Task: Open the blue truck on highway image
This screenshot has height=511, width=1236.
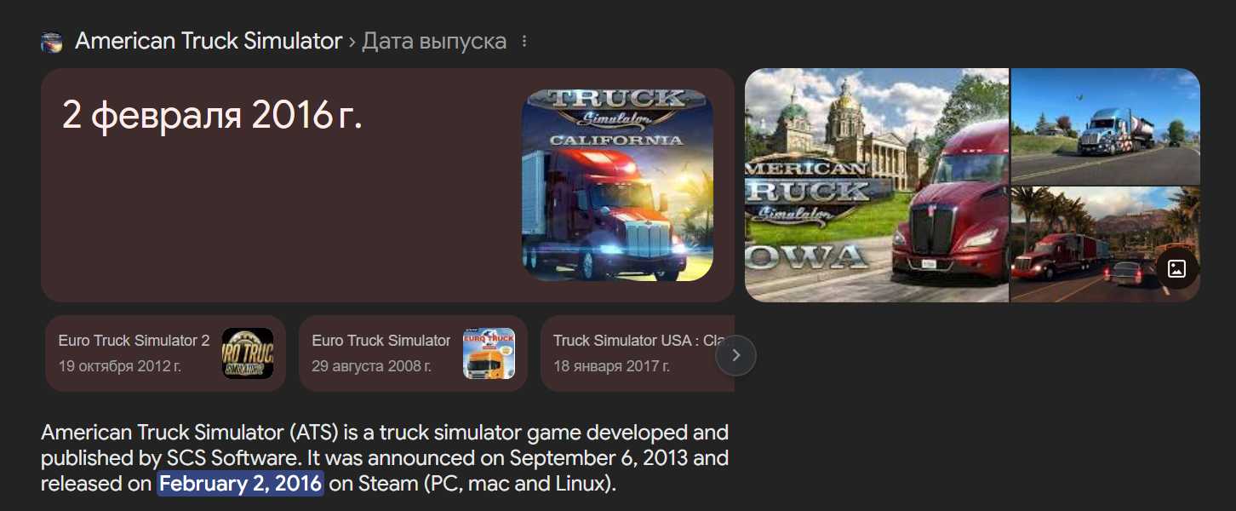Action: pyautogui.click(x=1106, y=126)
